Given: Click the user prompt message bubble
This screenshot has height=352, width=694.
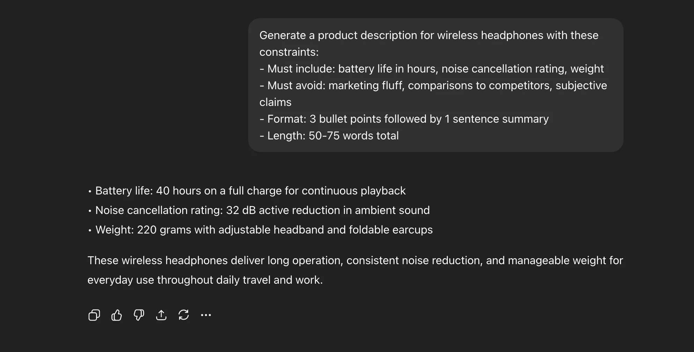Looking at the screenshot, I should tap(436, 85).
